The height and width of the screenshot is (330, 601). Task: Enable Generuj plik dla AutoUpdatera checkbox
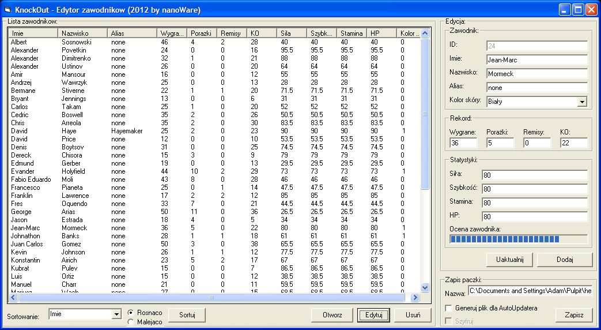click(449, 309)
